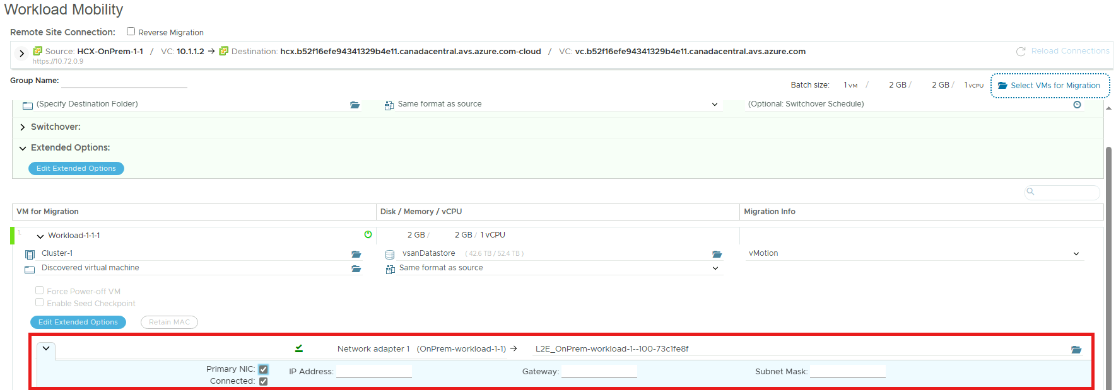1116x390 pixels.
Task: Click the Specify Destination Folder field
Action: (191, 105)
